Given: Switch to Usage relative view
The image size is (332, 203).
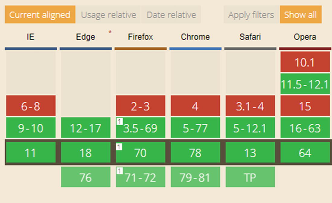Looking at the screenshot, I should point(108,14).
